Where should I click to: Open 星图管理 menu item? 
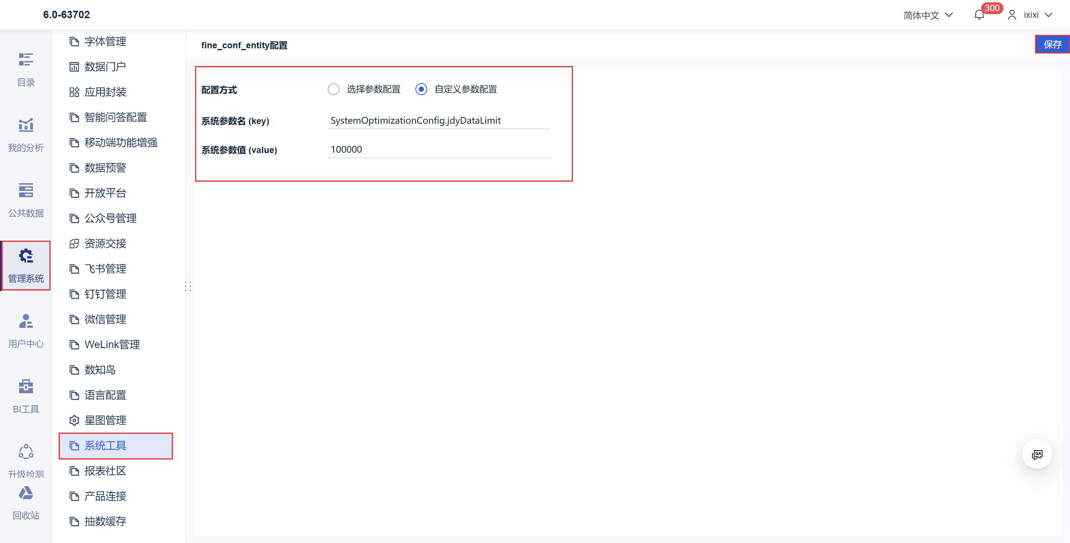(x=106, y=420)
